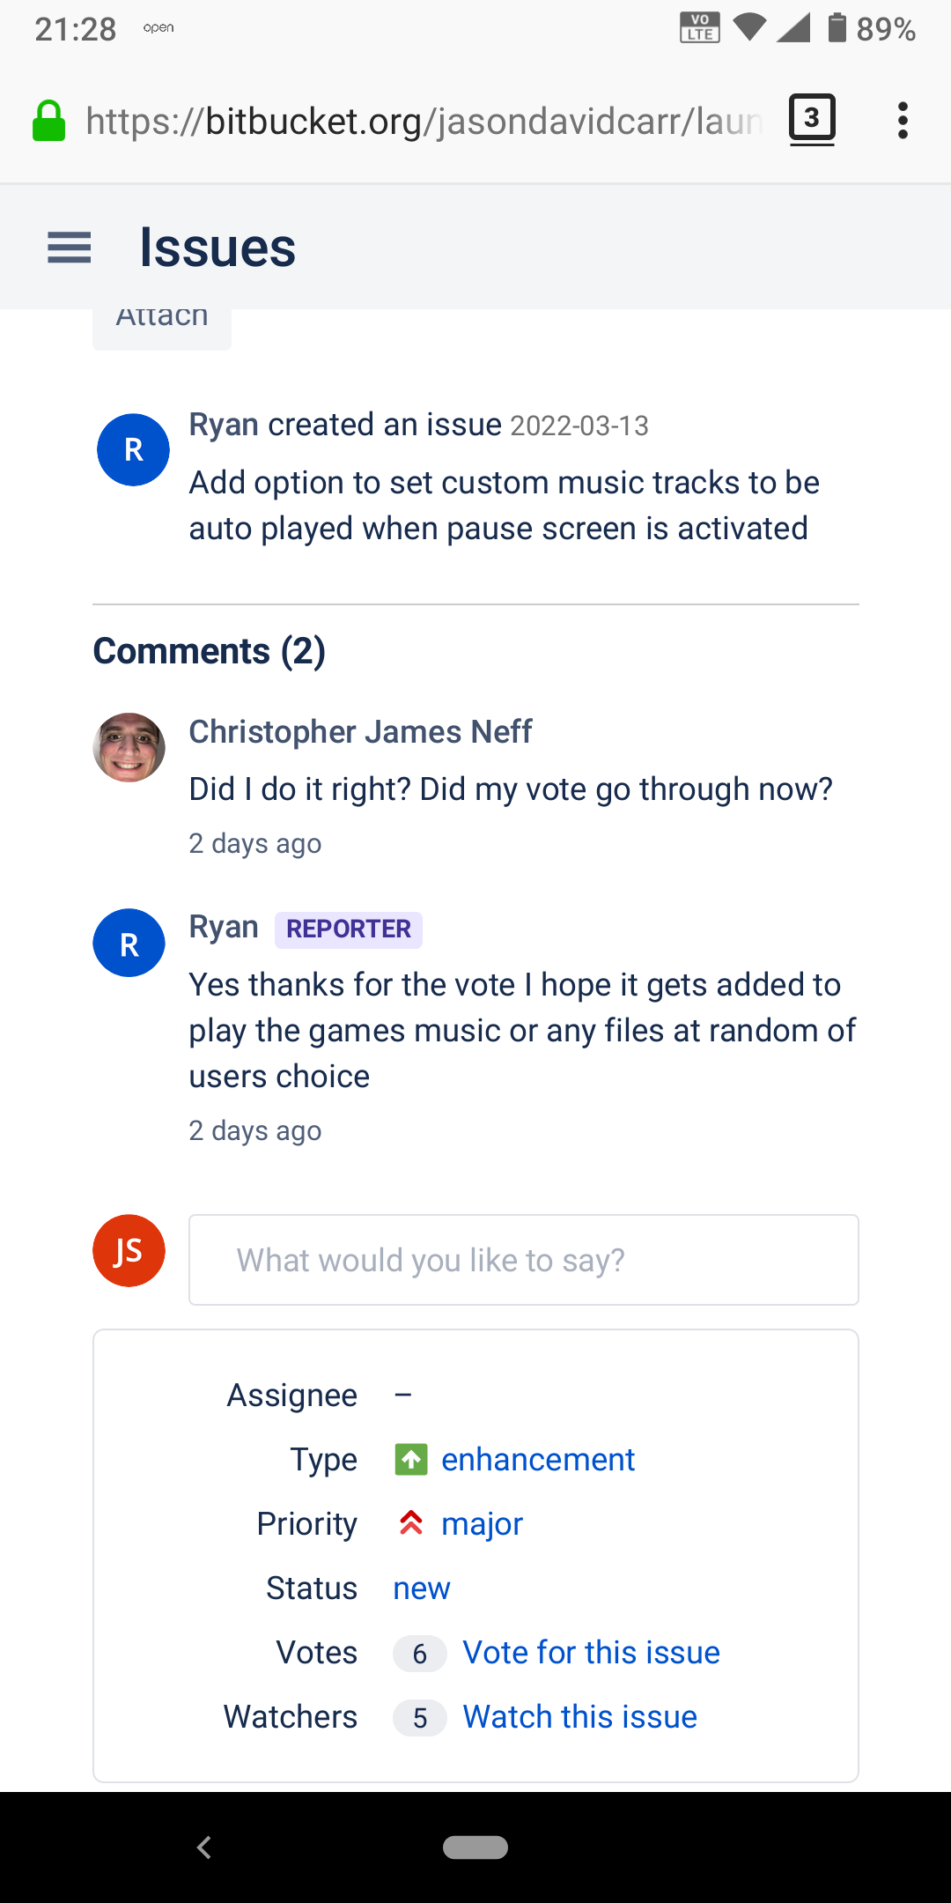Go back with the Android back arrow
This screenshot has height=1903, width=951.
pyautogui.click(x=204, y=1847)
